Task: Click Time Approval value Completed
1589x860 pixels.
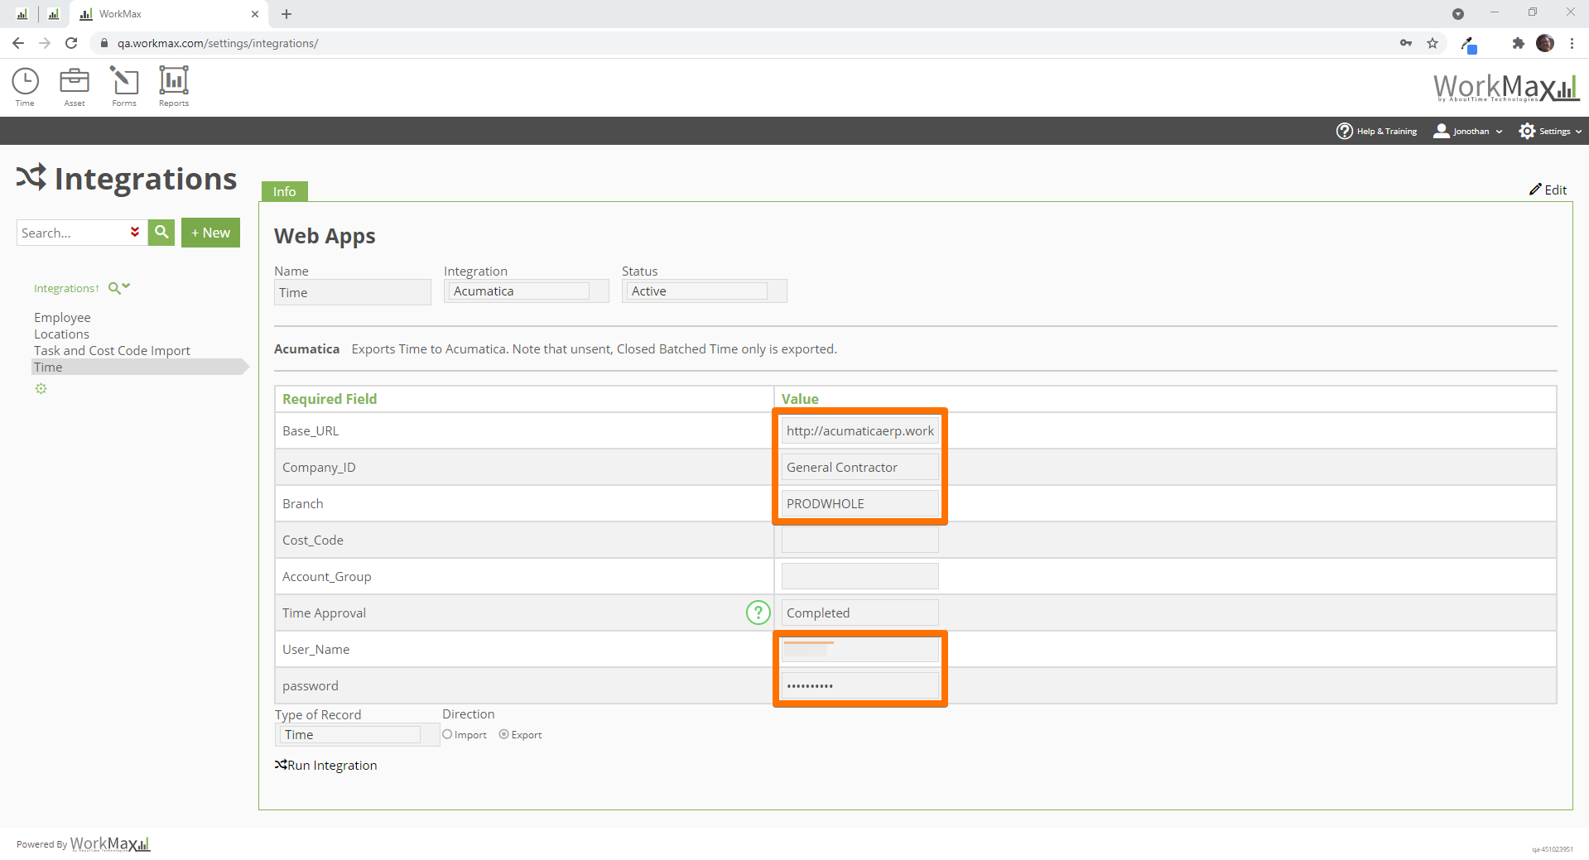Action: click(x=860, y=613)
